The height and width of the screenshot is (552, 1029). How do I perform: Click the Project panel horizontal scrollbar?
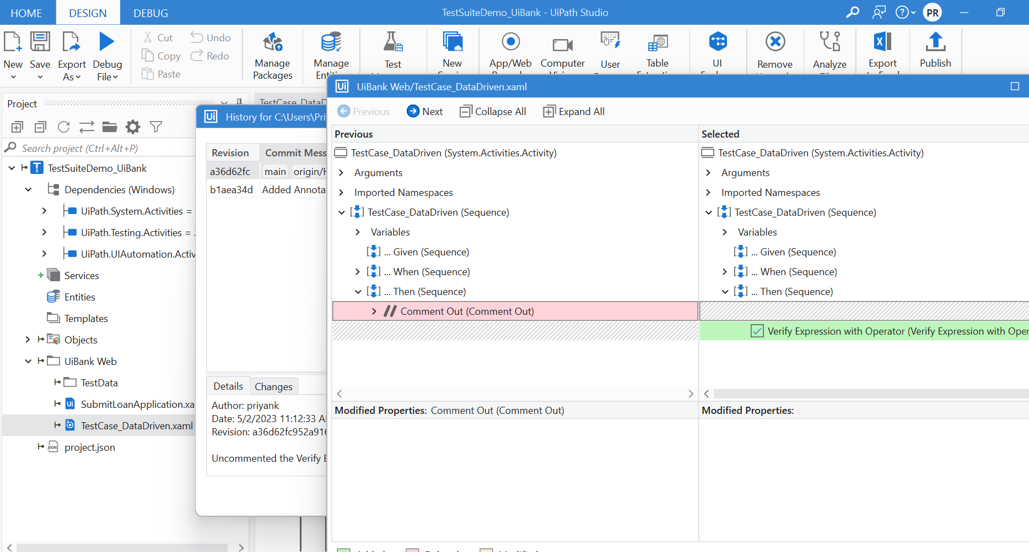[x=122, y=548]
